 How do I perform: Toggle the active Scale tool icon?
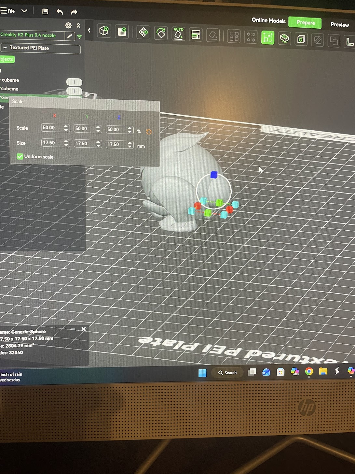click(267, 38)
